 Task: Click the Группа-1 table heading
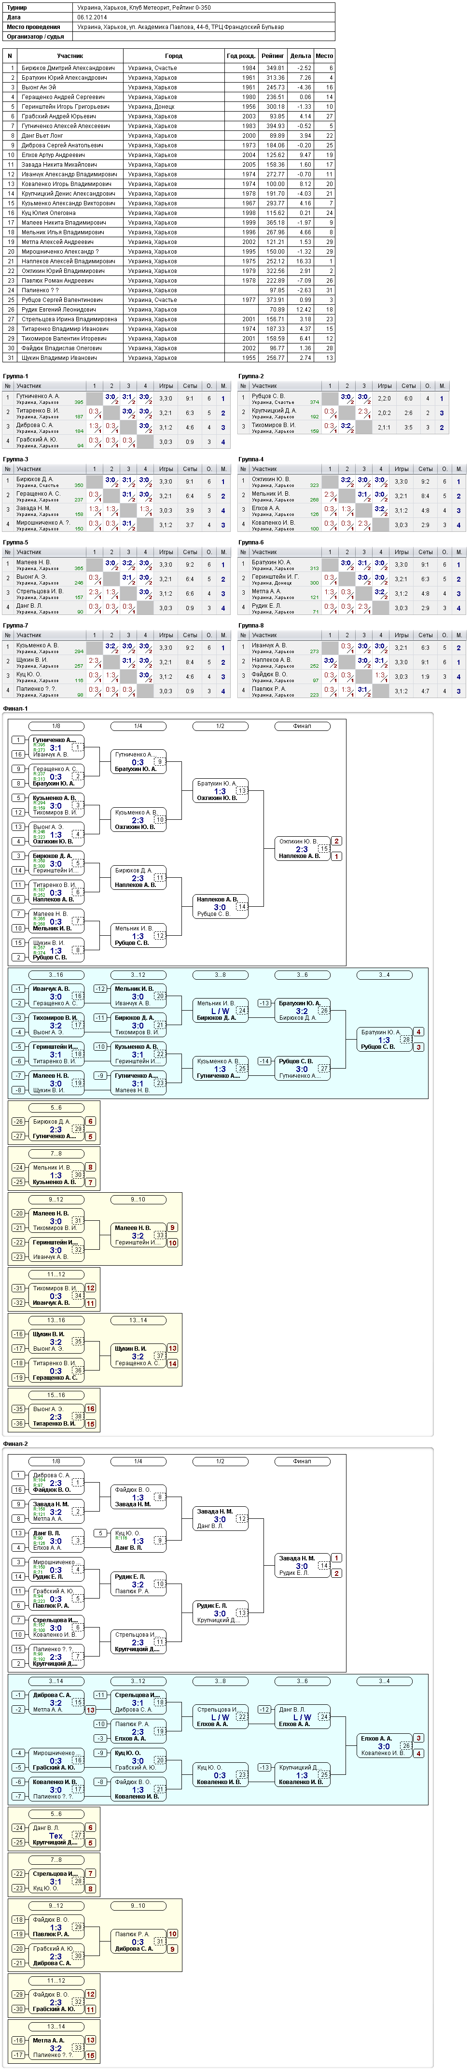(15, 376)
